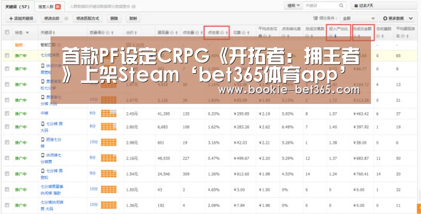Viewport: 421px width, 214px height.
Task: Click the 更多数据 button
Action: coord(393,19)
